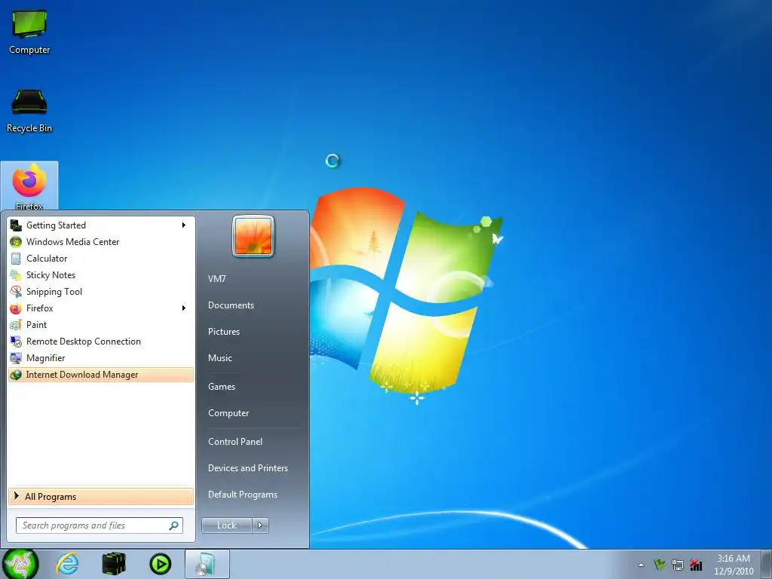Click the power plug tray icon
Screen dimensions: 772x579
click(678, 565)
